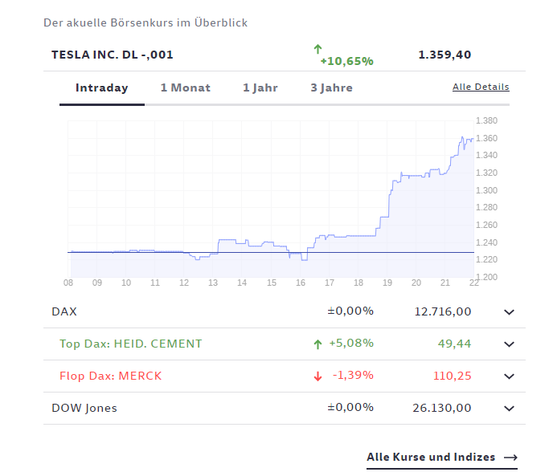The image size is (553, 472).
Task: Click the 110,25 price
Action: 453,376
